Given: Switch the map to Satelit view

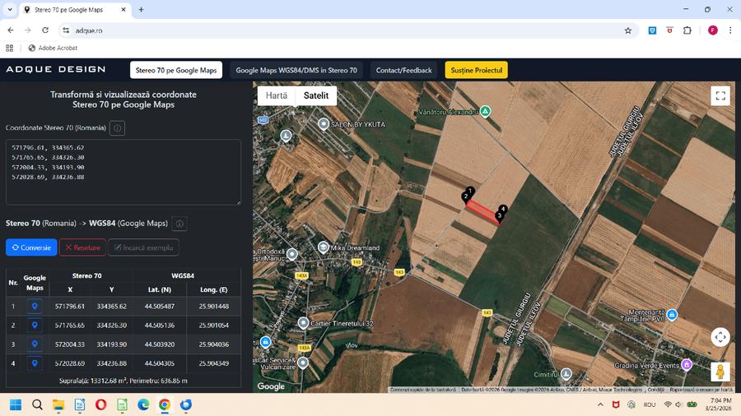Looking at the screenshot, I should pos(316,95).
